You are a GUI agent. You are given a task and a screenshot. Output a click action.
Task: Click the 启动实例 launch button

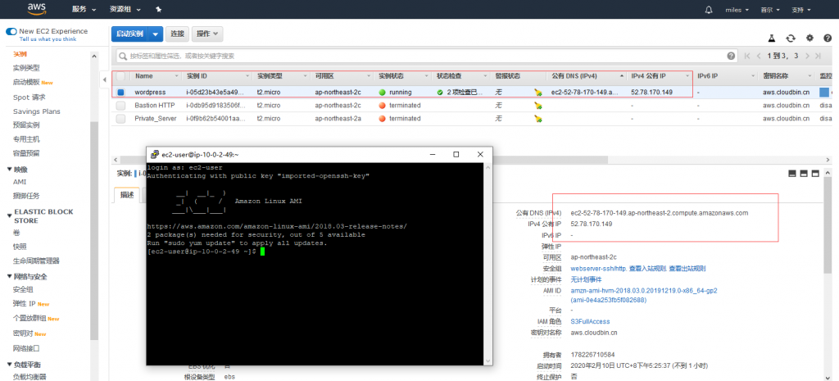pos(130,34)
